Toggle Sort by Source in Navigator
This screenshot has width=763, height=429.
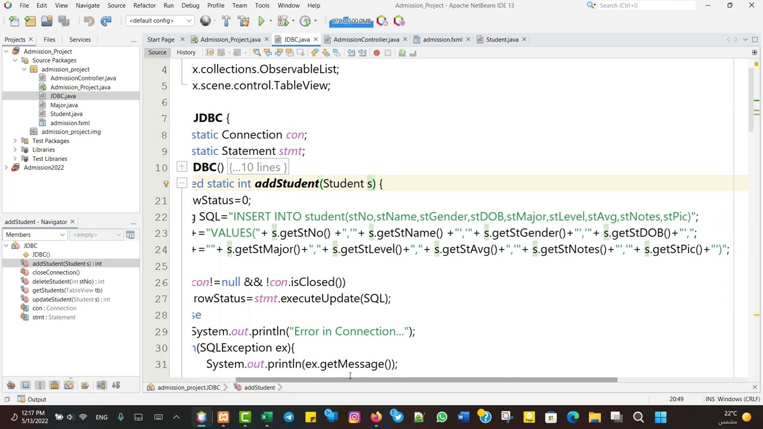tap(116, 386)
